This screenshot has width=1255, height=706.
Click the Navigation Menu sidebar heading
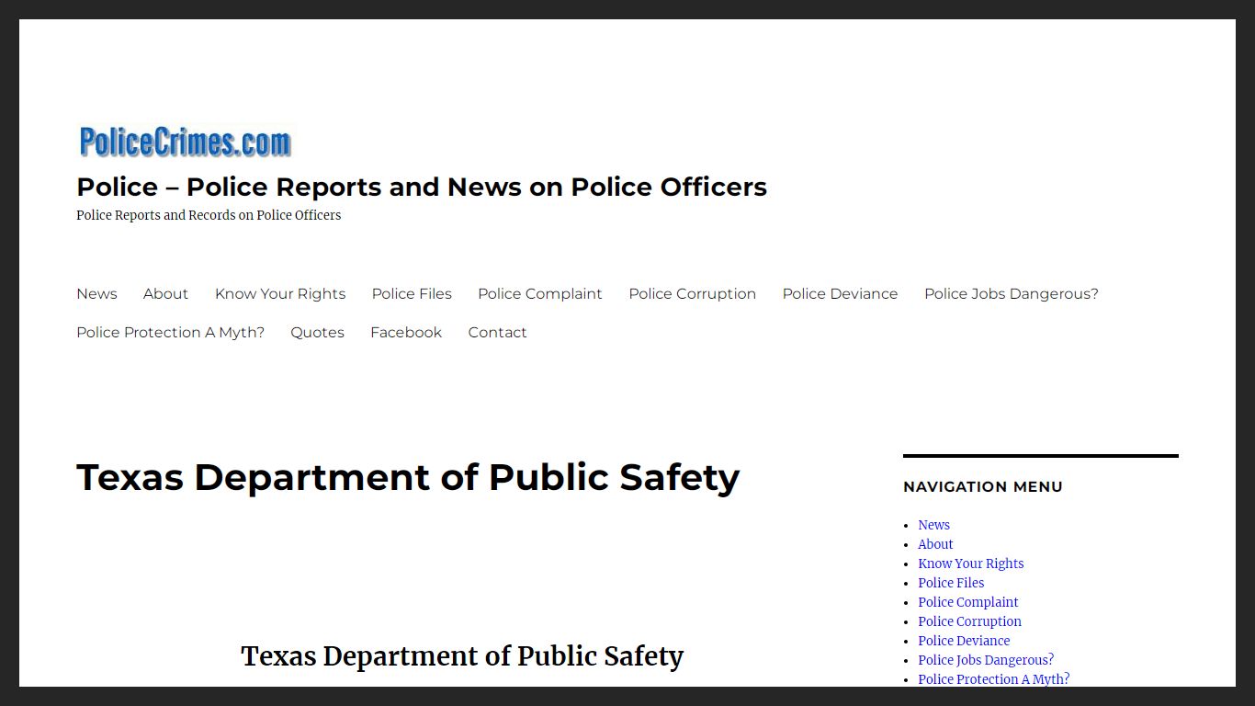pos(983,486)
